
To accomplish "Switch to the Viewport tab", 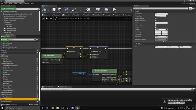I will tap(46, 15).
